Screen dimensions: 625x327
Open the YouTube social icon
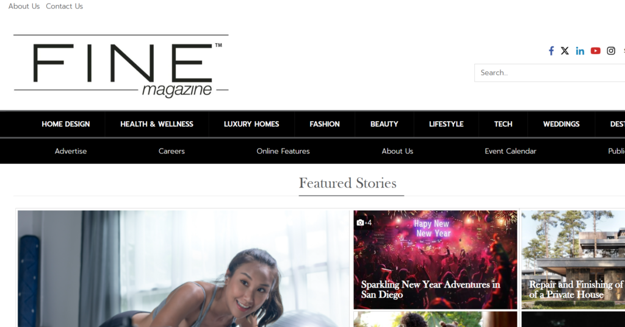tap(596, 51)
